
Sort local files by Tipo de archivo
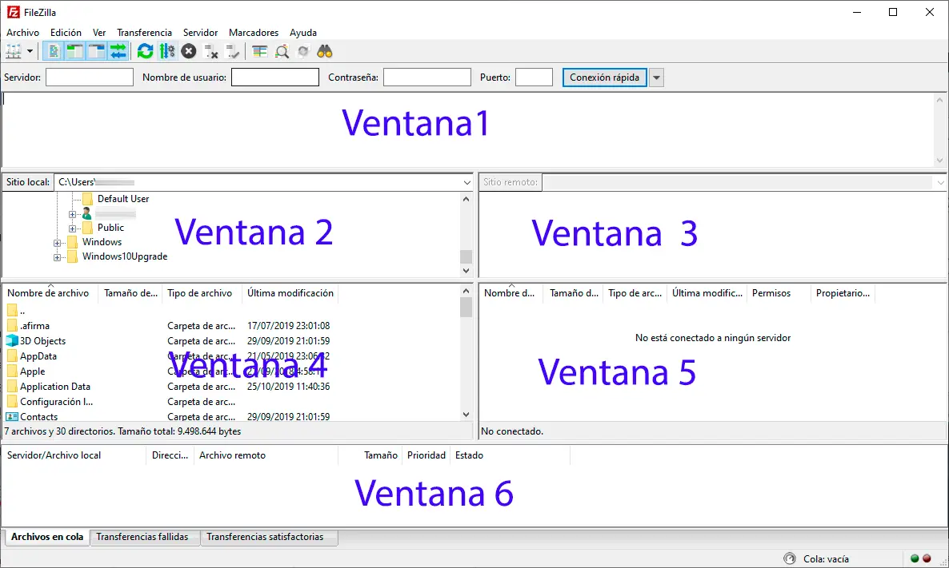click(x=200, y=293)
